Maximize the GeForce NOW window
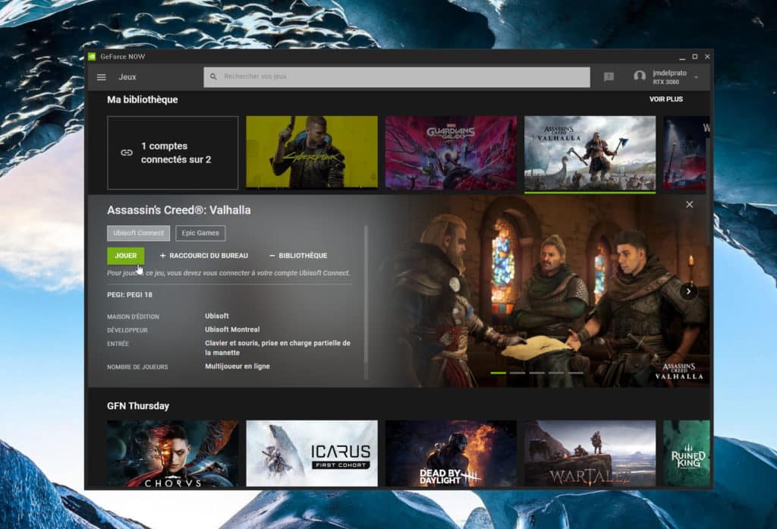 coord(695,56)
